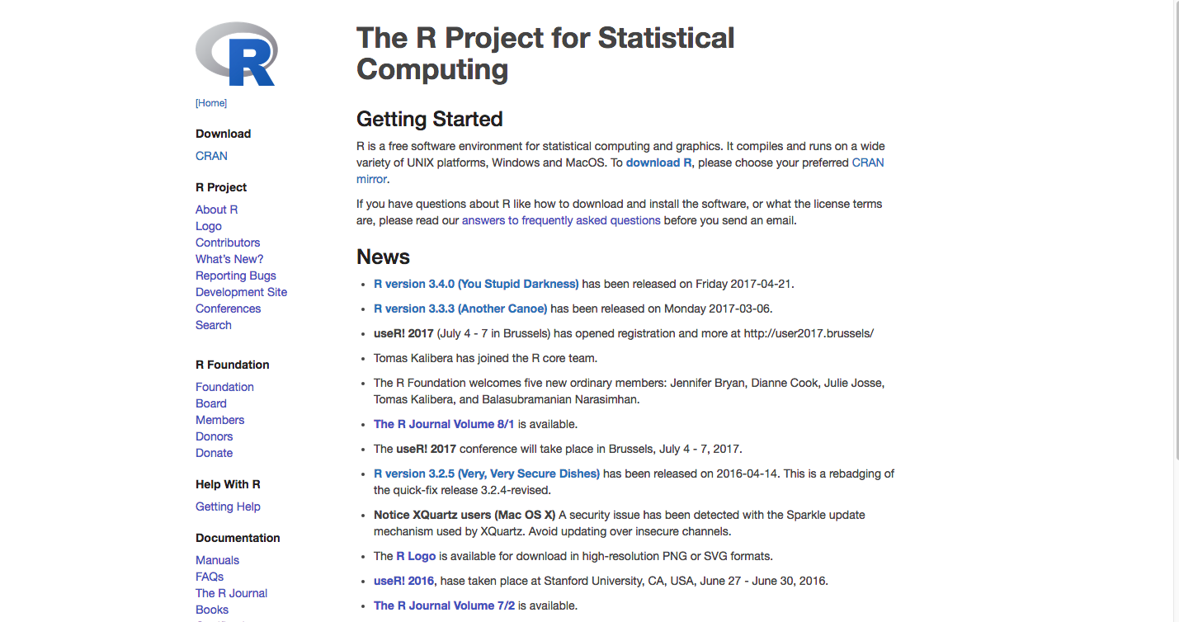The height and width of the screenshot is (622, 1179).
Task: Open the Conferences link
Action: click(x=228, y=309)
